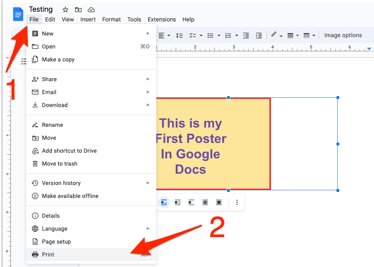Open the three-dot image options menu

(x=237, y=203)
